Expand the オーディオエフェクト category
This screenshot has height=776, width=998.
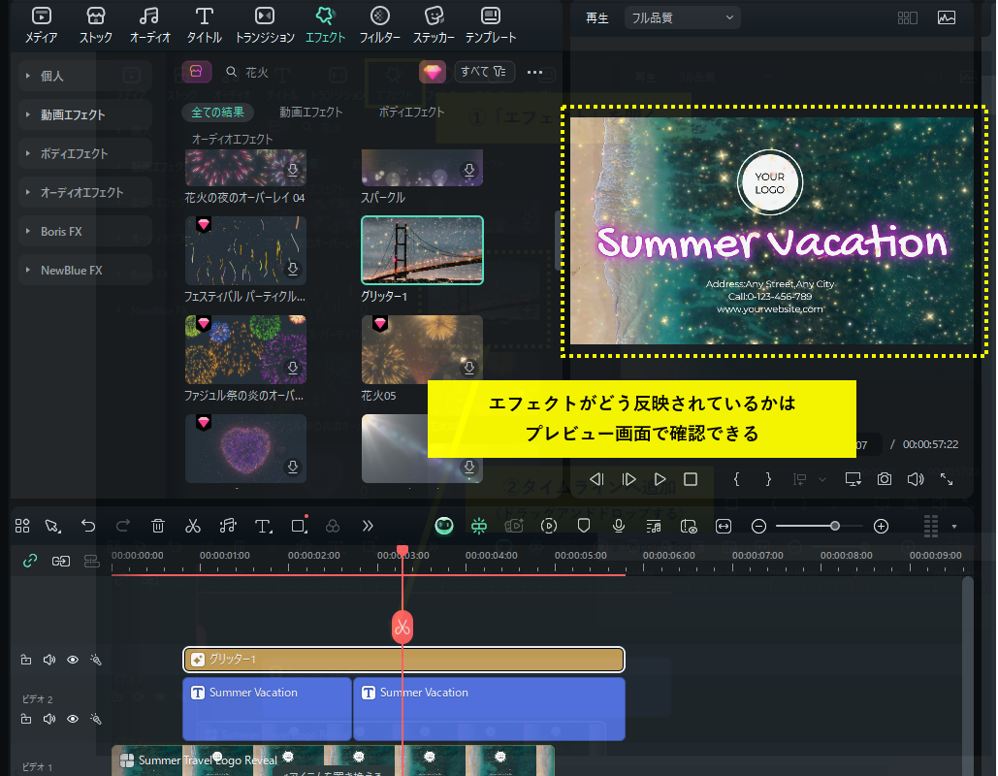(x=84, y=192)
